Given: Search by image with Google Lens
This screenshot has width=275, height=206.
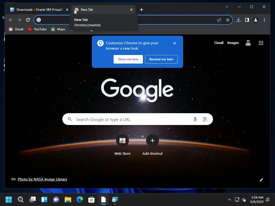Looking at the screenshot, I should (x=205, y=119).
